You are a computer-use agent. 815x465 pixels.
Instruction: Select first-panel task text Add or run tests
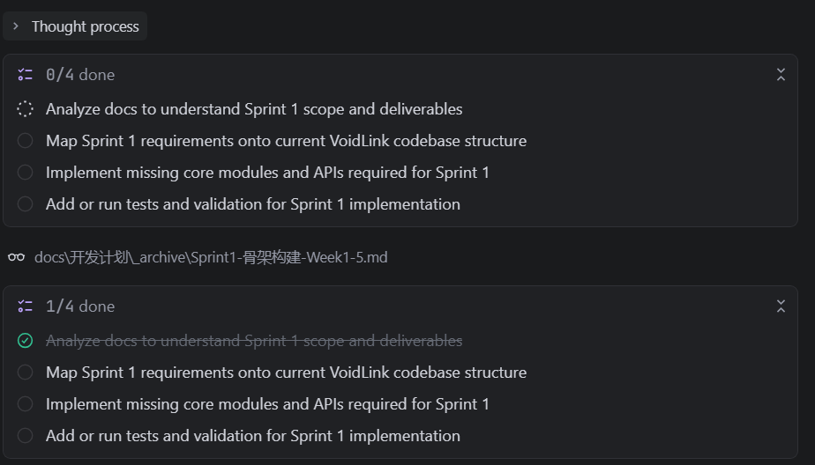(x=252, y=204)
